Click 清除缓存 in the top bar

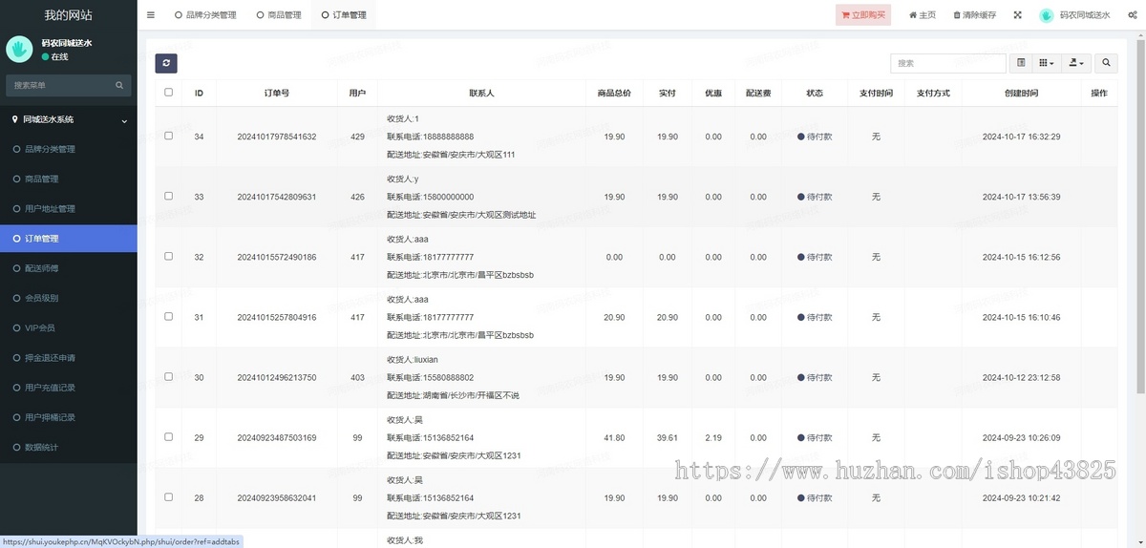tap(975, 15)
